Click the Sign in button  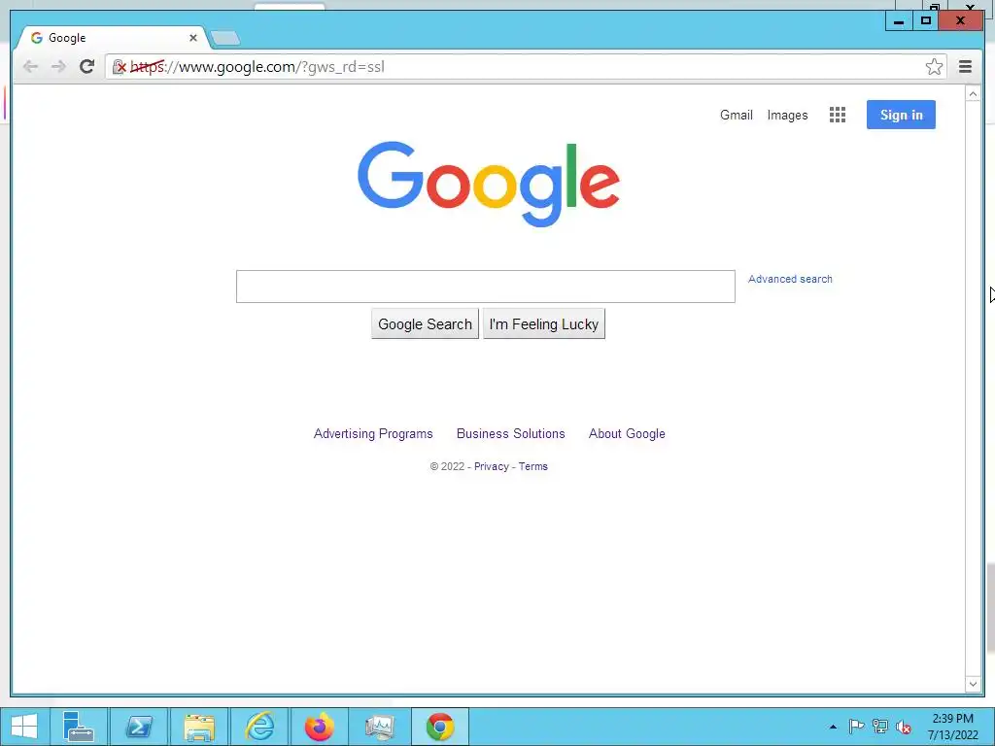pyautogui.click(x=901, y=115)
